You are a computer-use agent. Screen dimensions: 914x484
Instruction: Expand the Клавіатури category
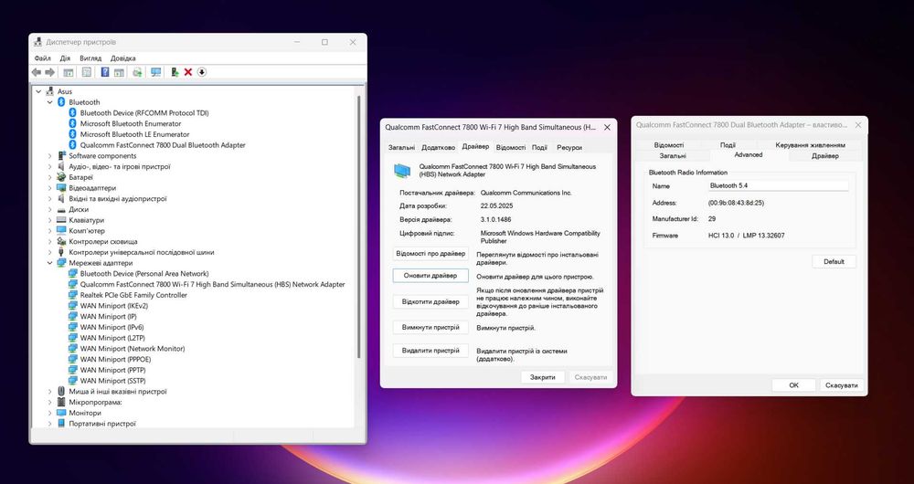tap(50, 220)
